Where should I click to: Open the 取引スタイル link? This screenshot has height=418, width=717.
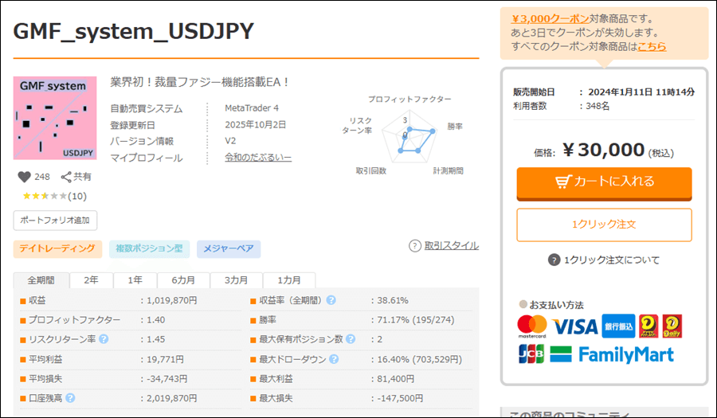coord(452,246)
